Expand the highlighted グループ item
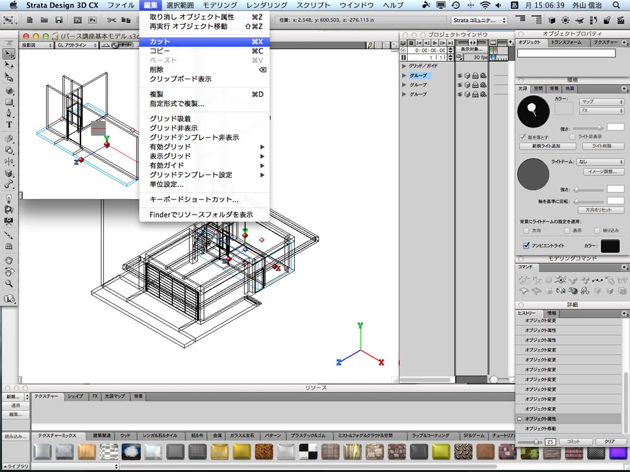This screenshot has width=630, height=472. [404, 76]
